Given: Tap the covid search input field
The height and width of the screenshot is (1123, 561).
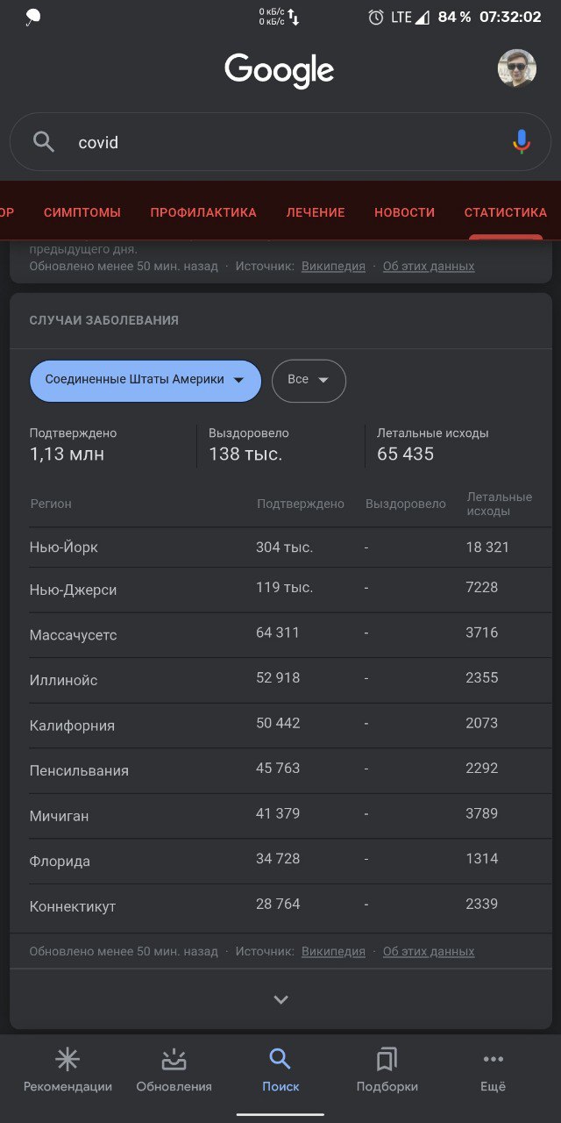Looking at the screenshot, I should [280, 142].
